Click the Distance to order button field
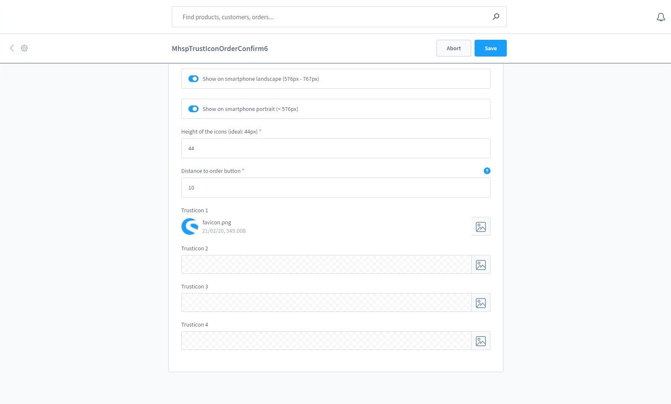The width and height of the screenshot is (671, 404). tap(335, 188)
